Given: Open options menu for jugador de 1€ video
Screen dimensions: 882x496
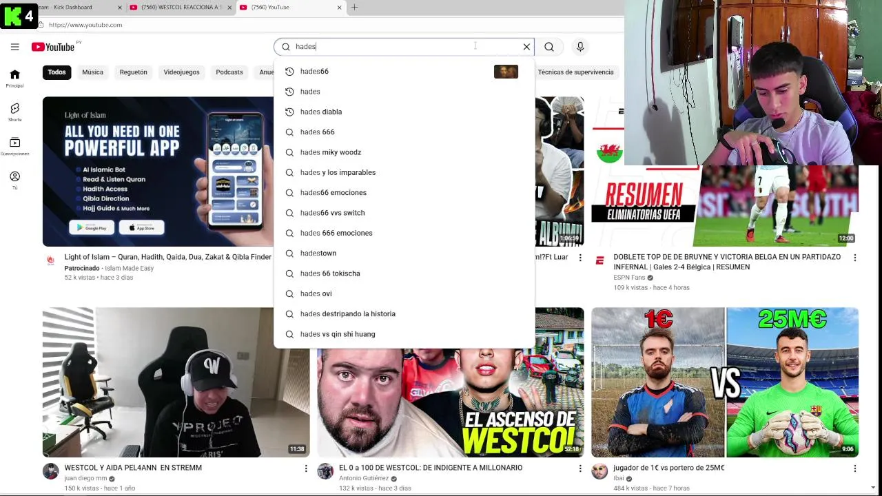Looking at the screenshot, I should click(855, 468).
